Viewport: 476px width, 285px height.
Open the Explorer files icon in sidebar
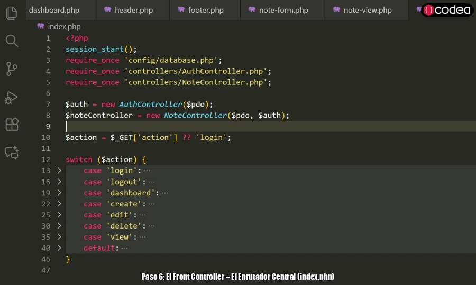12,13
